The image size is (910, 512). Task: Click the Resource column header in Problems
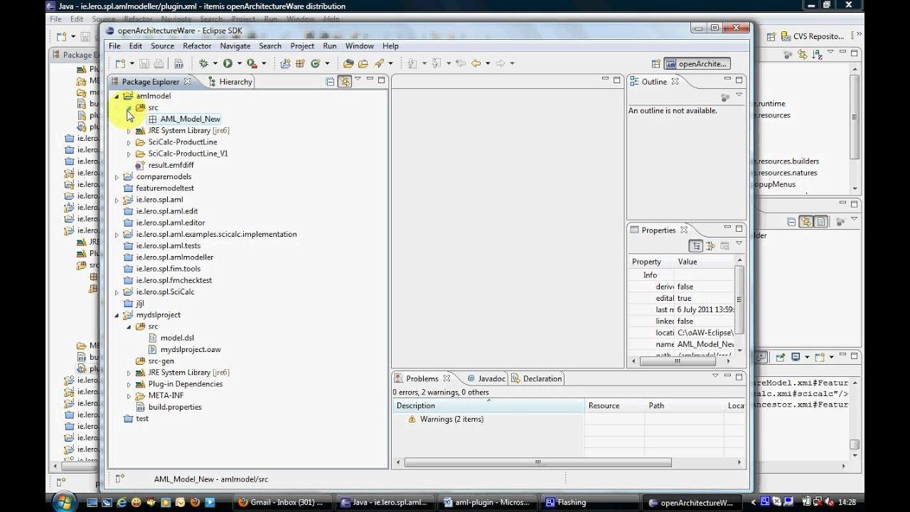(x=614, y=405)
